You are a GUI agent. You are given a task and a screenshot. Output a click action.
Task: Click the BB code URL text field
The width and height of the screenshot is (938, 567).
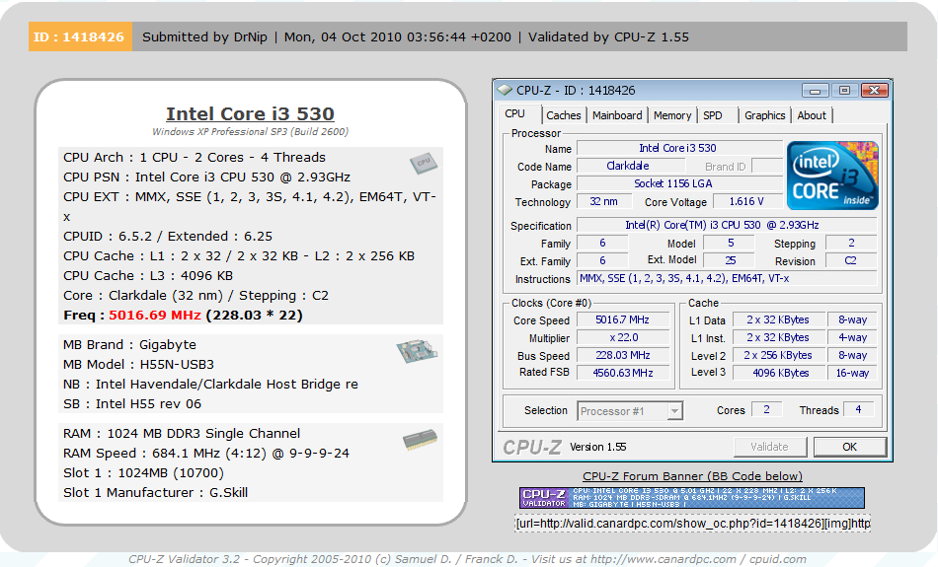[x=692, y=524]
